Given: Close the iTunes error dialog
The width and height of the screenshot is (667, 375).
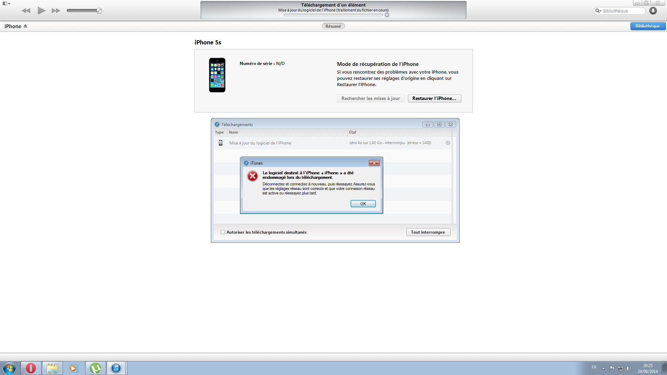Looking at the screenshot, I should [374, 163].
